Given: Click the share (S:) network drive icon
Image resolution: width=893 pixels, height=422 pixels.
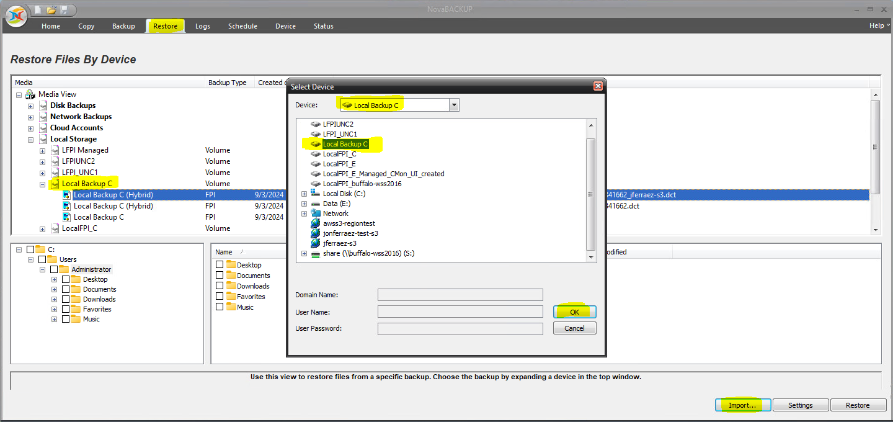Looking at the screenshot, I should tap(316, 253).
